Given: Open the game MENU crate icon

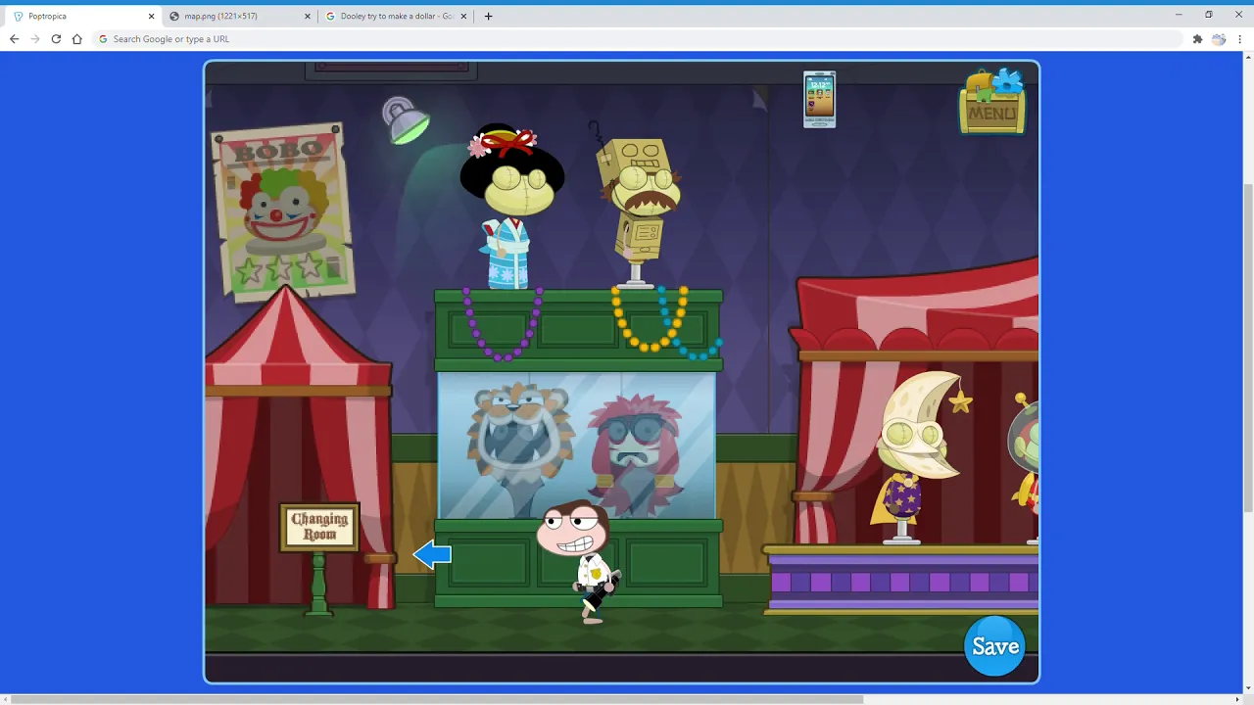Looking at the screenshot, I should coord(993,102).
